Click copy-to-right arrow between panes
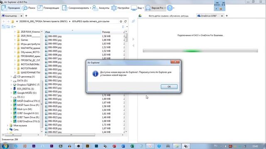Screen dimensions: 266x149 pos(133,39)
